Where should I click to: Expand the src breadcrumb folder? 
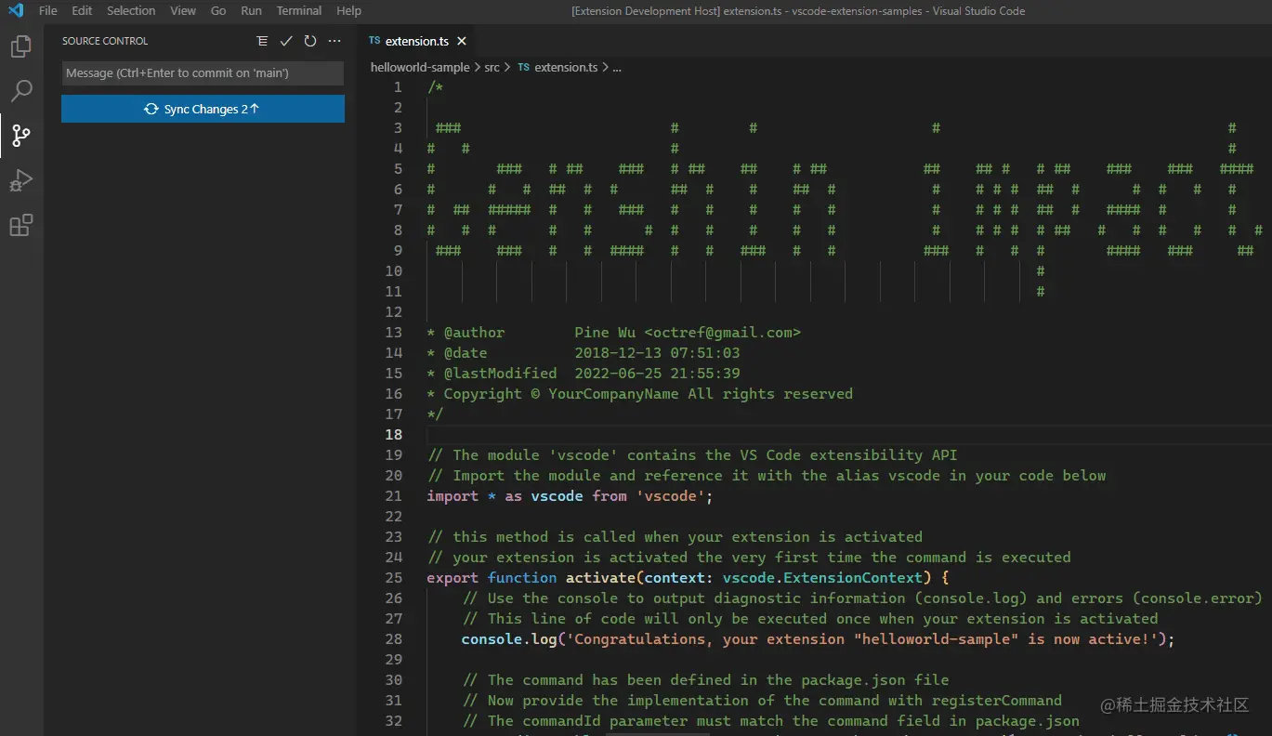[x=492, y=68]
